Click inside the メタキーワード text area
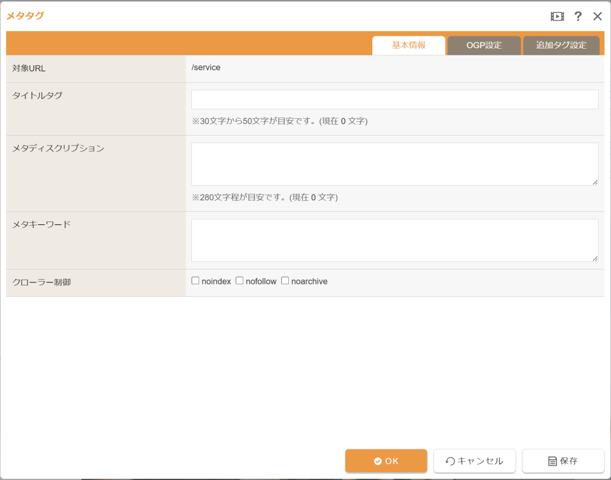 point(395,240)
